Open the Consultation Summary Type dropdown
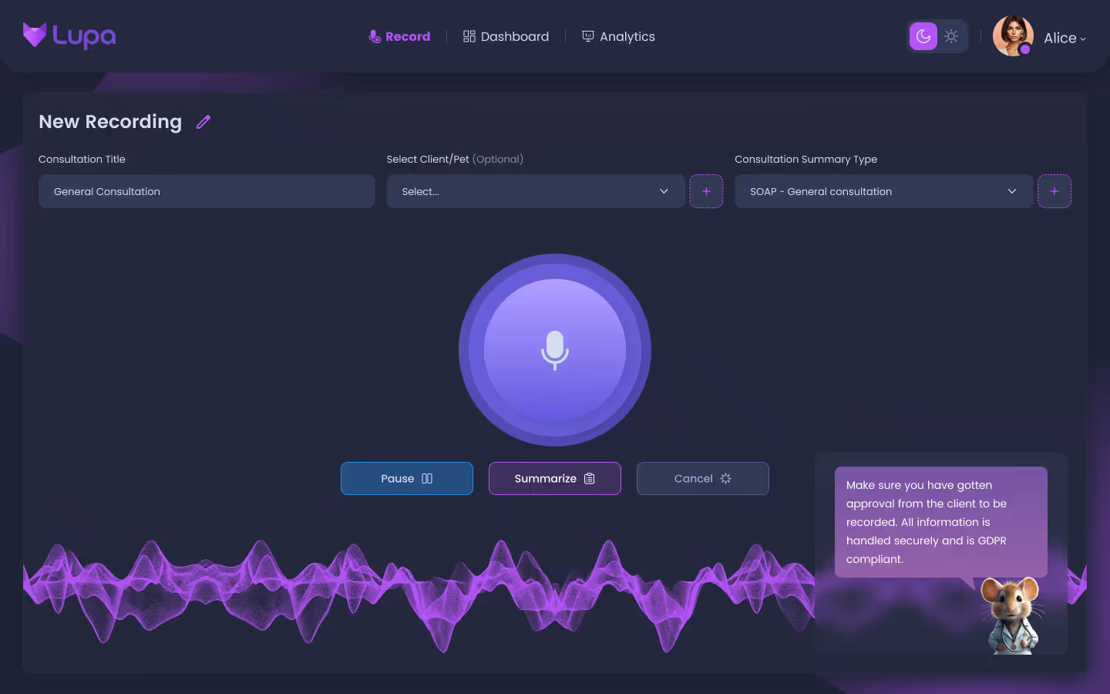Image resolution: width=1110 pixels, height=694 pixels. (x=883, y=191)
